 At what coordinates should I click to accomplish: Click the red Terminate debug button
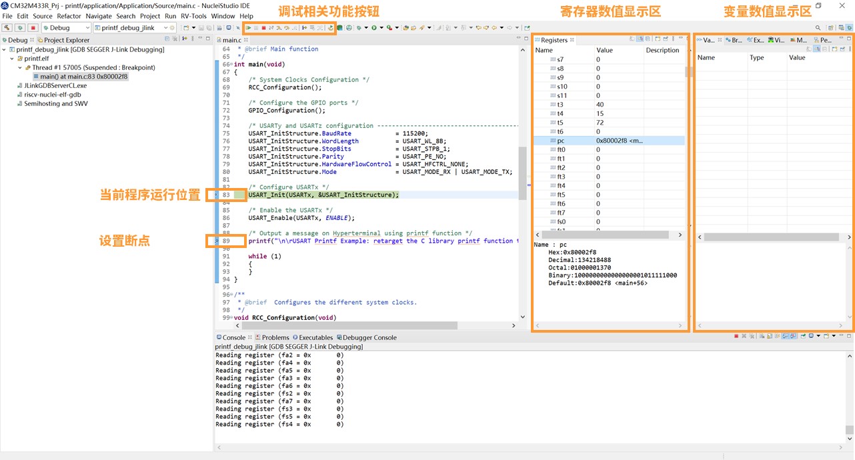tap(264, 28)
